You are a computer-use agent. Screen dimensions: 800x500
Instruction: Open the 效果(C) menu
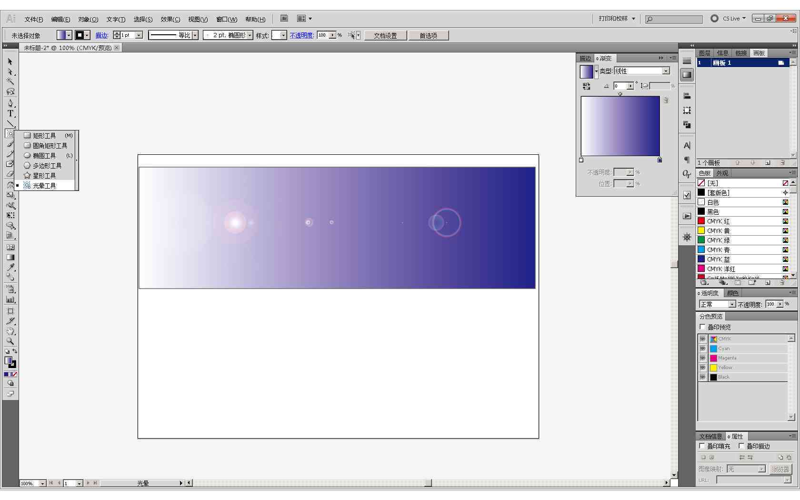point(170,19)
